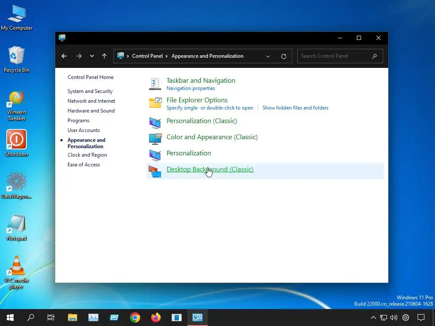Open the notification center icon

click(x=421, y=318)
